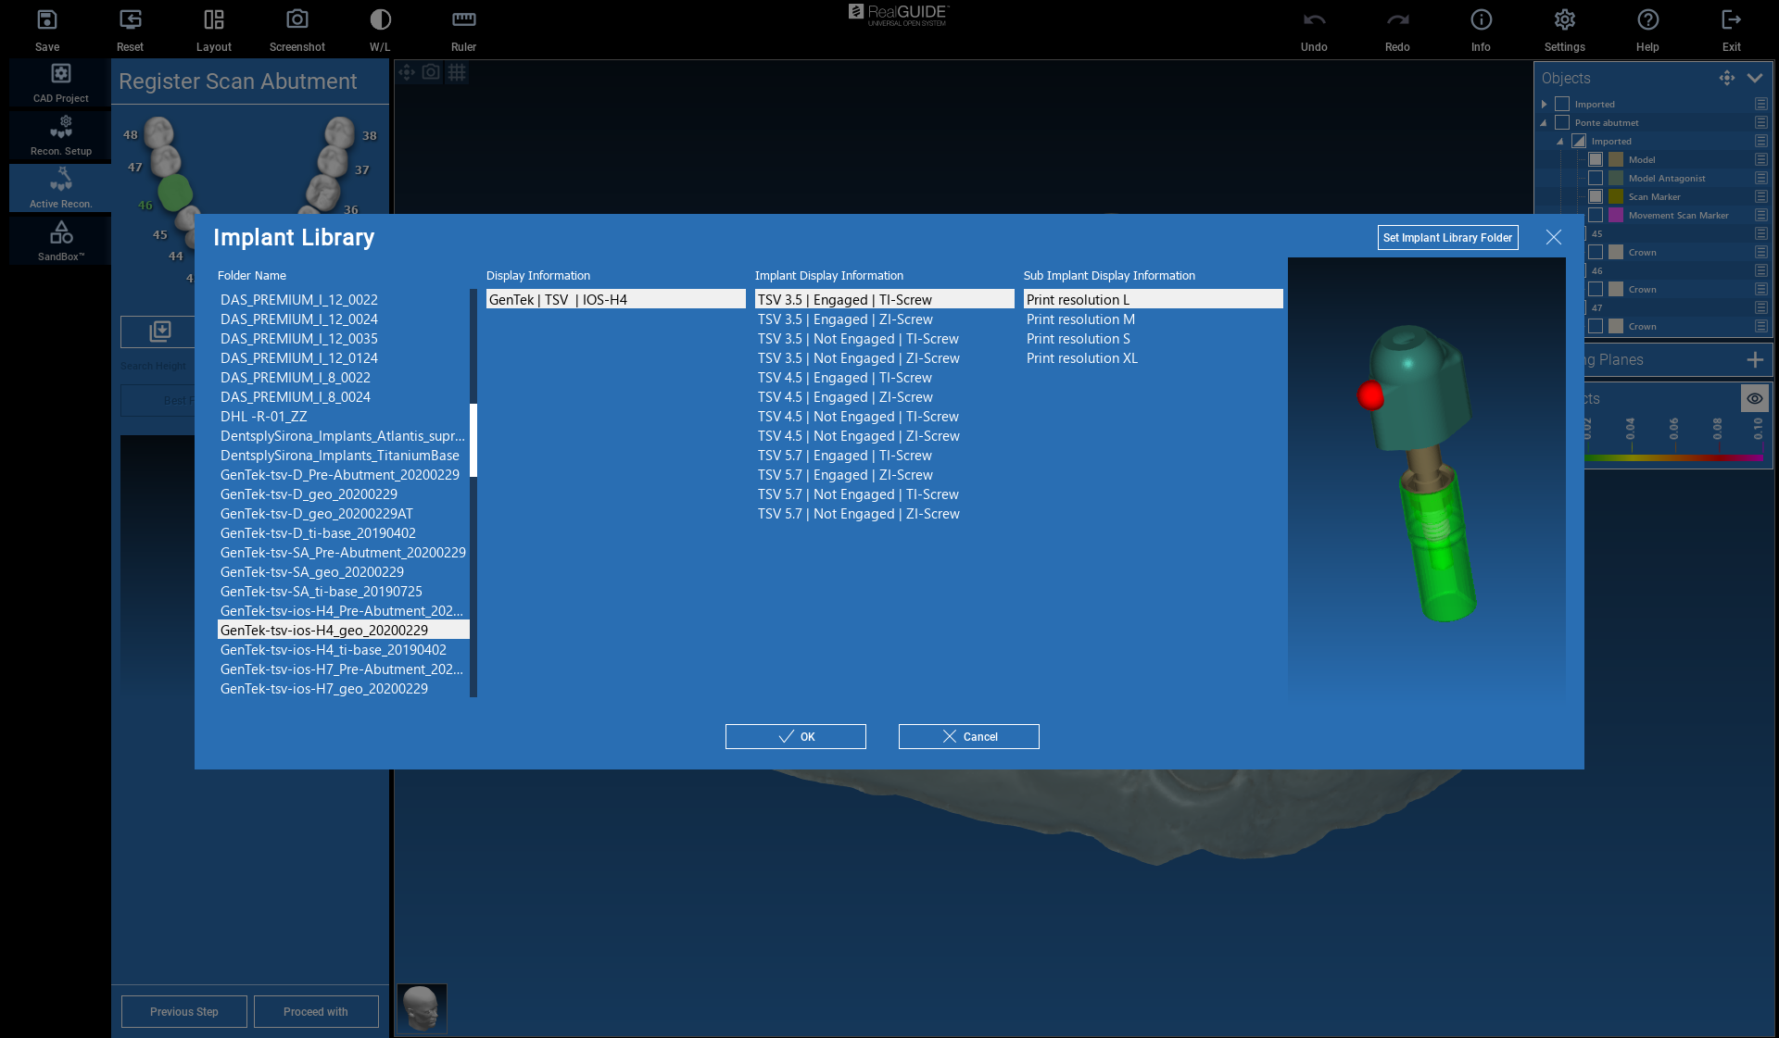This screenshot has height=1038, width=1779.
Task: Expand the top Imported tree node
Action: 1545,104
